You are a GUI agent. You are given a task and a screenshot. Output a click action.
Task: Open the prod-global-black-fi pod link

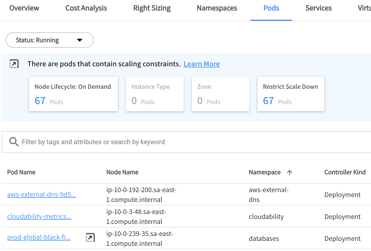(39, 237)
